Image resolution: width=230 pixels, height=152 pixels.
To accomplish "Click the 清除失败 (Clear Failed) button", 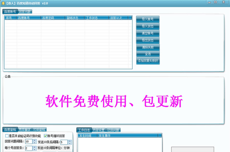I will point(148,47).
